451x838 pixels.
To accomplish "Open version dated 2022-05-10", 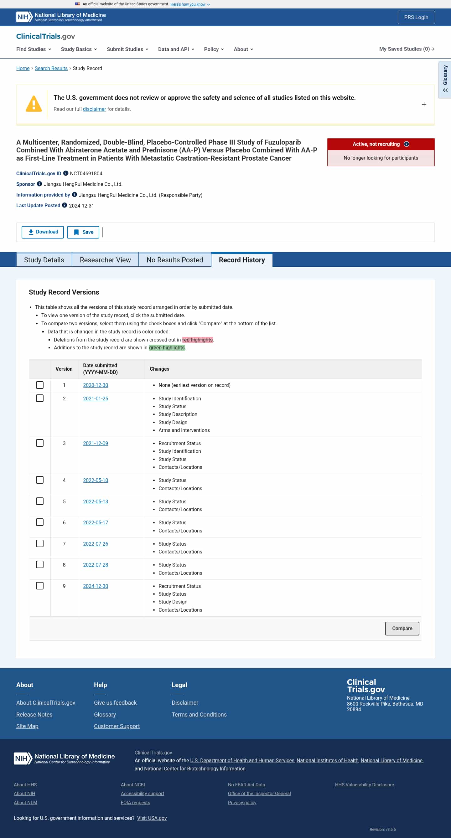I will click(x=95, y=480).
